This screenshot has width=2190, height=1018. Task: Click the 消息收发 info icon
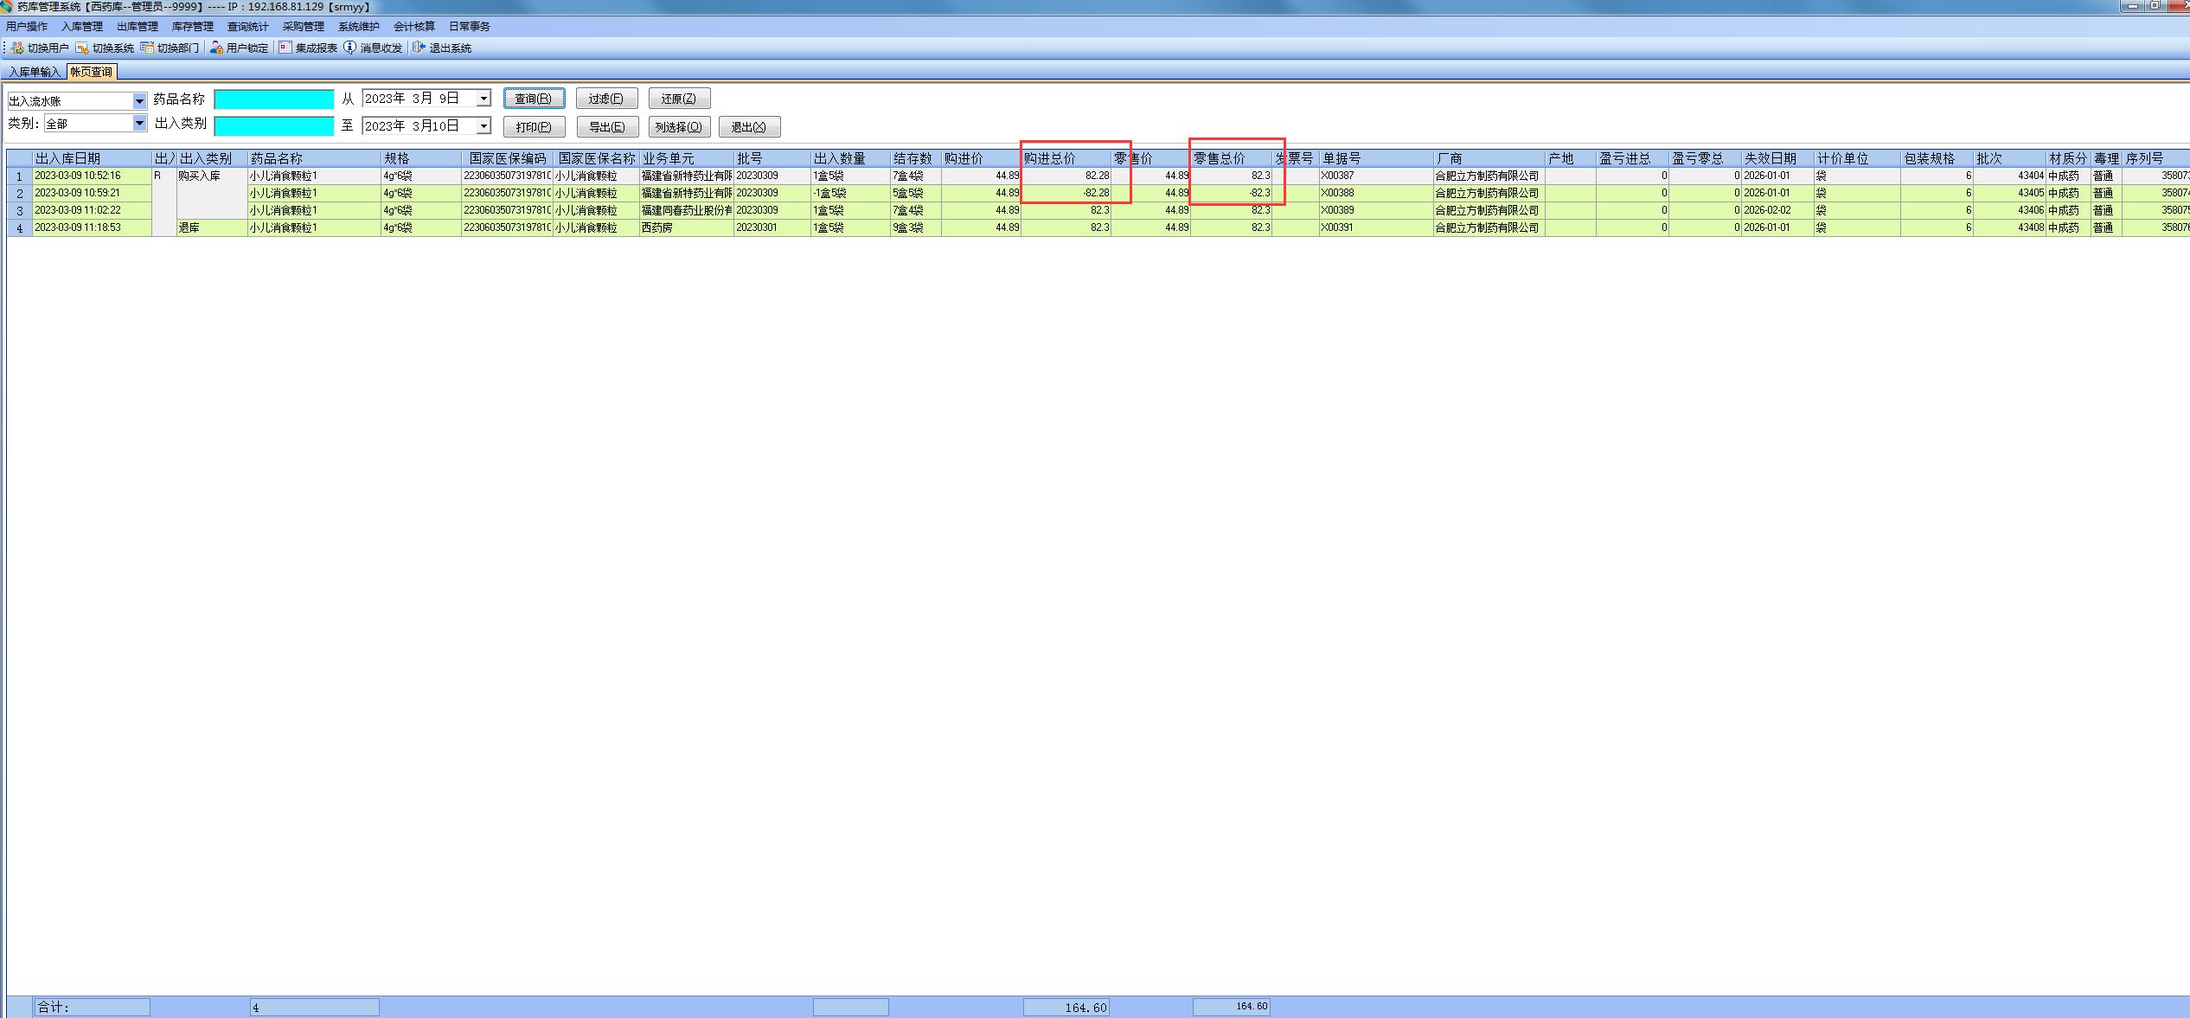click(349, 48)
